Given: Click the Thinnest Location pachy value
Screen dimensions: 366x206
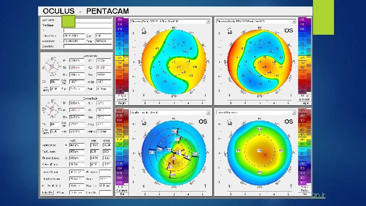Looking at the screenshot, I should 77,158.
